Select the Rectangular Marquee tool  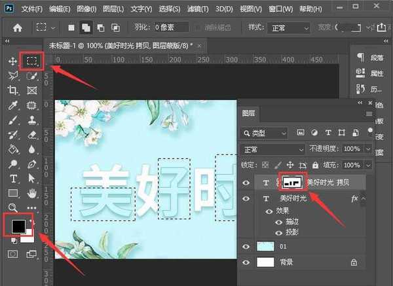point(31,62)
